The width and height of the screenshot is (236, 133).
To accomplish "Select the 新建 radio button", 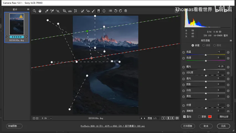I will point(193,45).
